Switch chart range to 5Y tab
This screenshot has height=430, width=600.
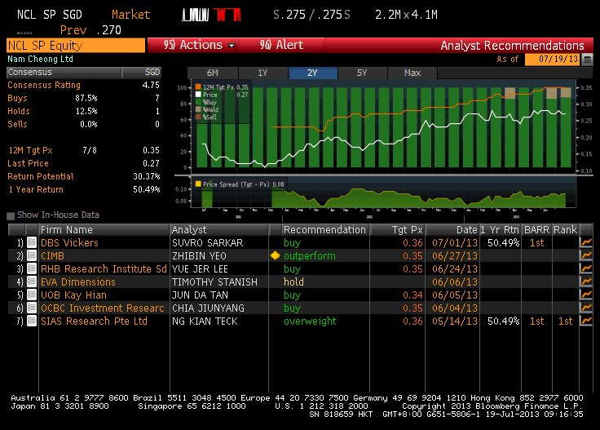coord(363,73)
